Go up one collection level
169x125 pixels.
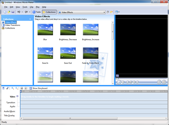[108, 12]
